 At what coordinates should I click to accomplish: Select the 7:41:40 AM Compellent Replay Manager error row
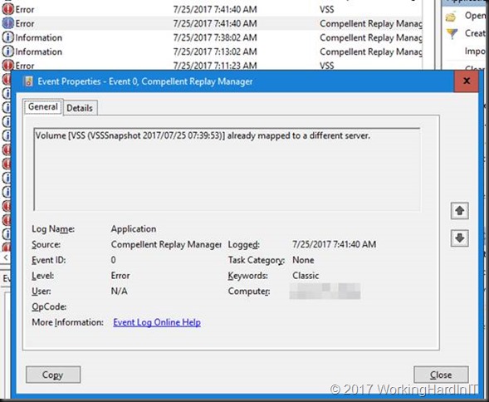pos(212,23)
